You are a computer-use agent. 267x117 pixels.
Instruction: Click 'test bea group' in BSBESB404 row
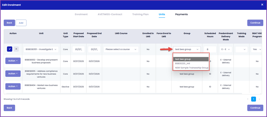(x=187, y=87)
